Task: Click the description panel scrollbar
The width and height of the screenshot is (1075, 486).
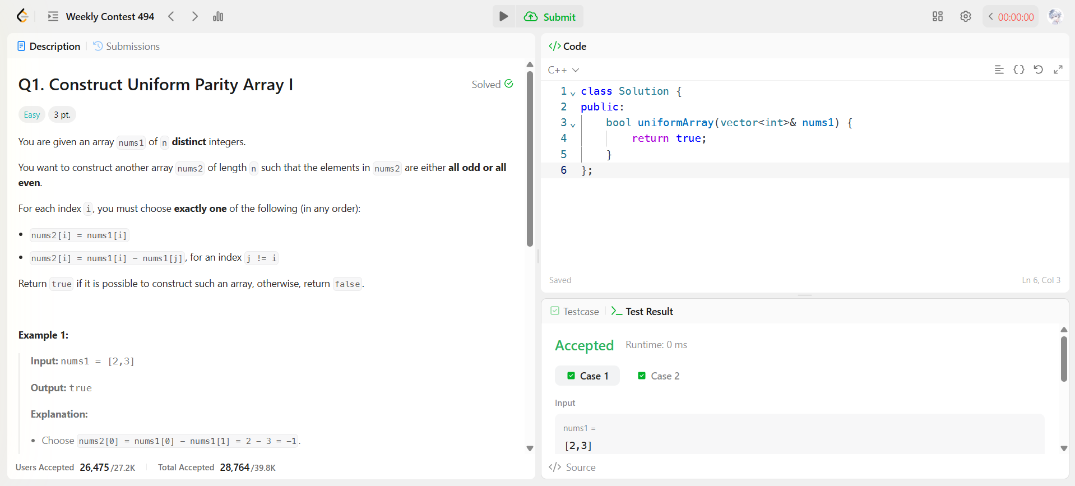Action: [530, 159]
